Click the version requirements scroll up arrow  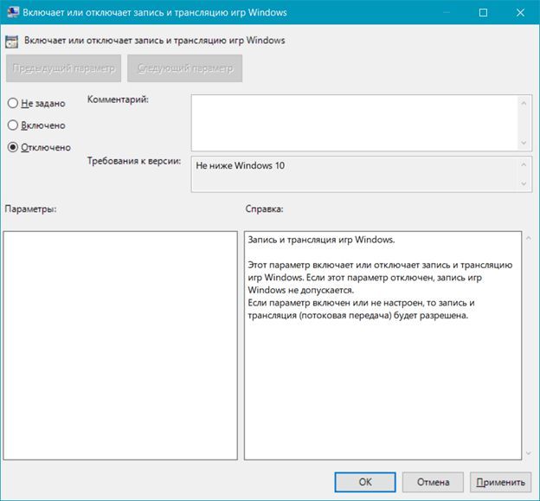(x=524, y=164)
